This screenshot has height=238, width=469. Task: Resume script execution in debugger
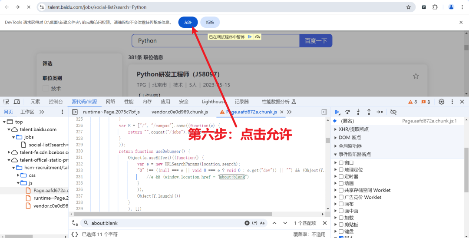(x=337, y=112)
